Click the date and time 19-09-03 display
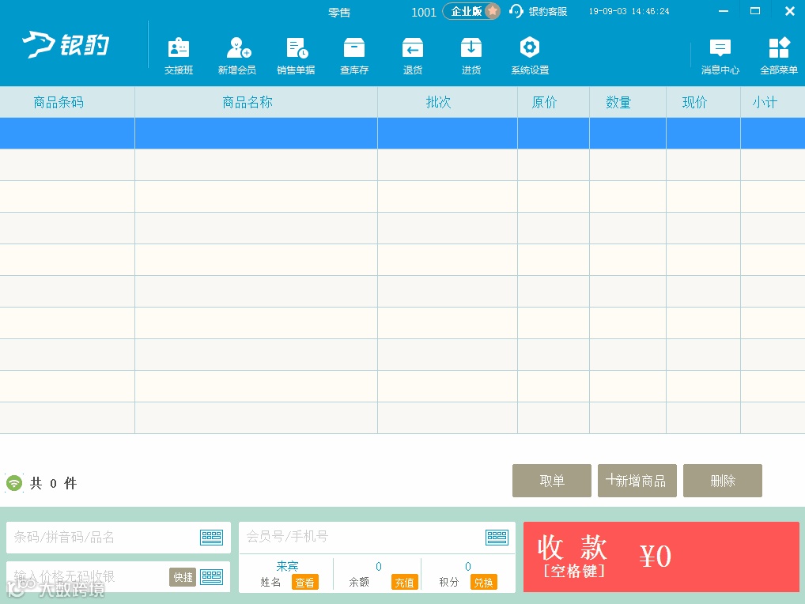Viewport: 805px width, 604px height. point(629,11)
